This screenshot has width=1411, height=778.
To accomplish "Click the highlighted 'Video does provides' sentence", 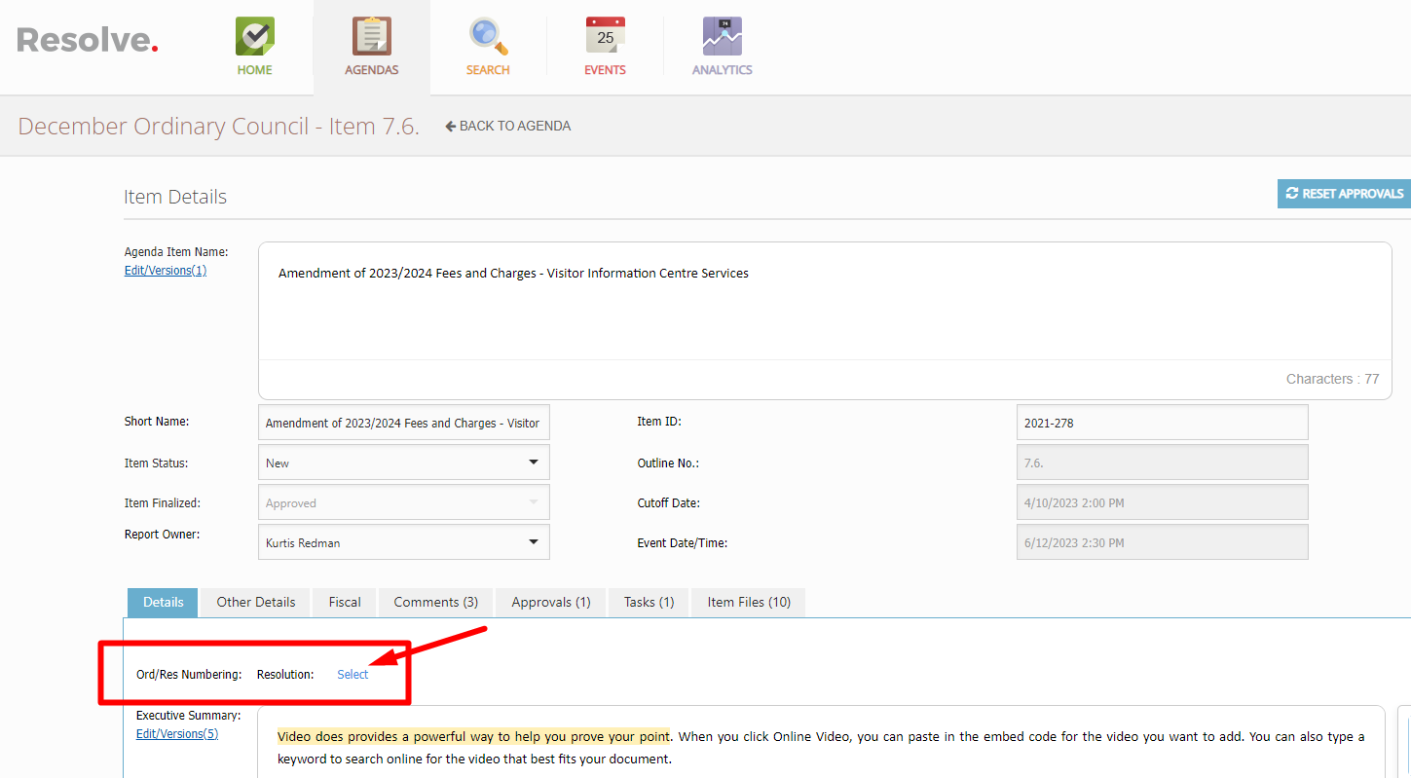I will 473,737.
